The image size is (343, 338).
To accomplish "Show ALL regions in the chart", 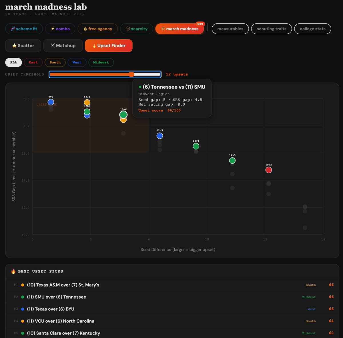I will click(13, 62).
